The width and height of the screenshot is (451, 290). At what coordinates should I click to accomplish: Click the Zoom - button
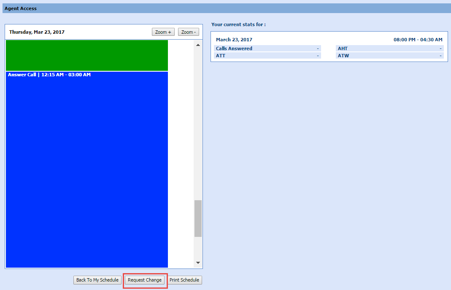[188, 32]
